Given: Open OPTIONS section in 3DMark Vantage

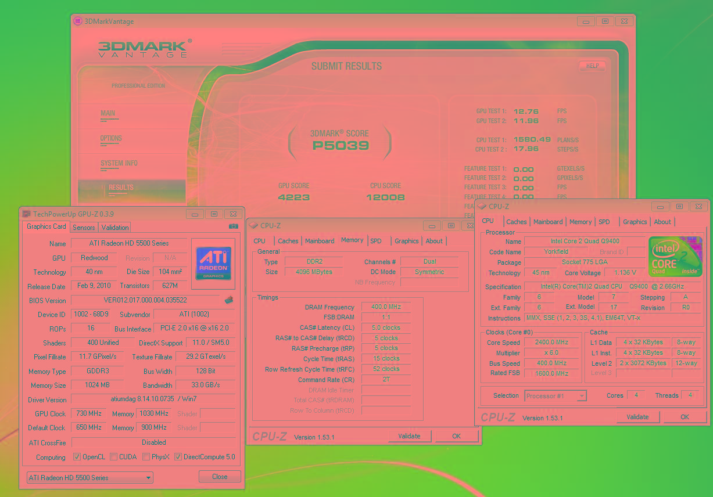Looking at the screenshot, I should tap(111, 139).
